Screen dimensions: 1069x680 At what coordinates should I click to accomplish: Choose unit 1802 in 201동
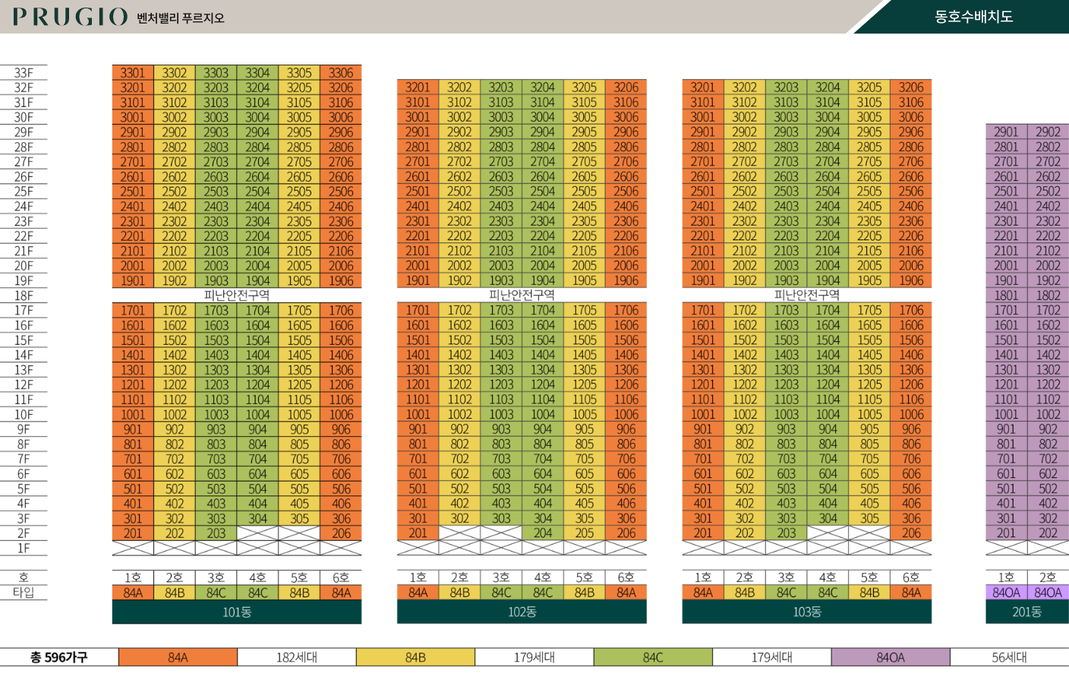click(1048, 296)
